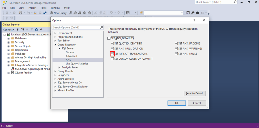Click OK to apply options
259x128 pixels.
[x=177, y=103]
